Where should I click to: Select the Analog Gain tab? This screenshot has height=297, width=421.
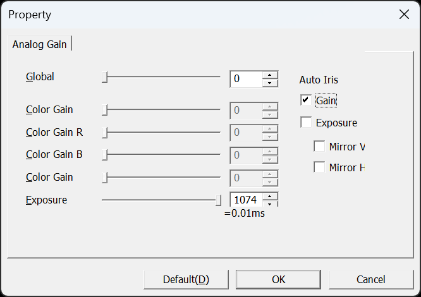(39, 44)
